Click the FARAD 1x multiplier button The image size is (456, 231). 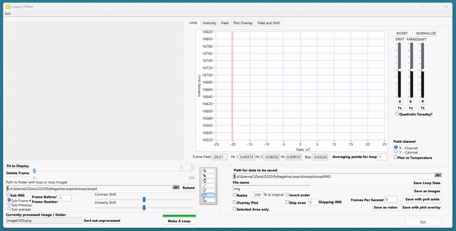410,108
